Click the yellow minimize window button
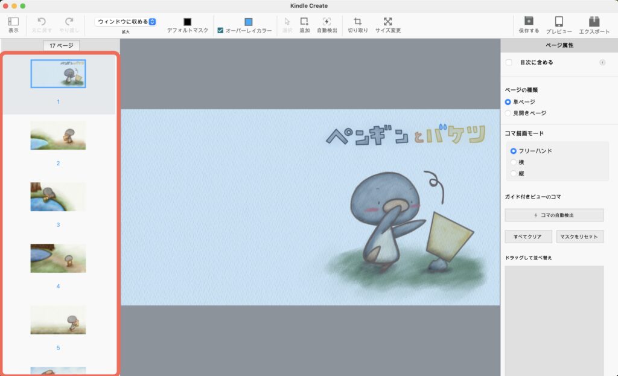The height and width of the screenshot is (376, 618). [x=14, y=6]
